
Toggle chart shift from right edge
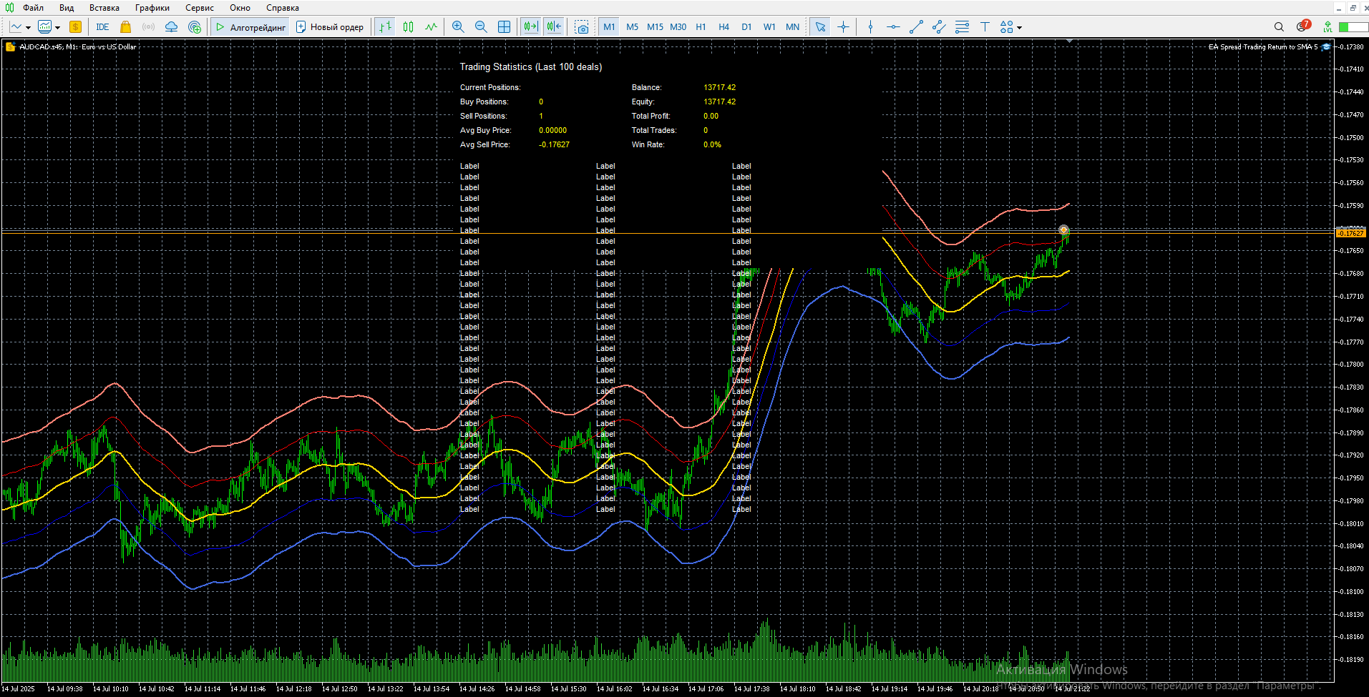point(554,27)
